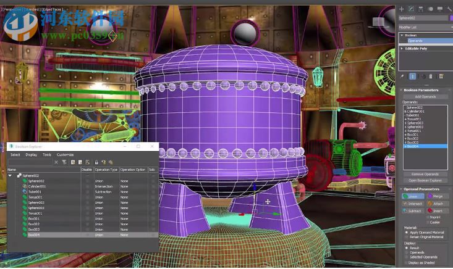The height and width of the screenshot is (269, 453).
Task: Select the Subtract operation button
Action: click(412, 211)
